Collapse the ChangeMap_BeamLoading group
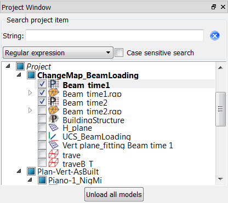The width and height of the screenshot is (228, 203). click(19, 75)
